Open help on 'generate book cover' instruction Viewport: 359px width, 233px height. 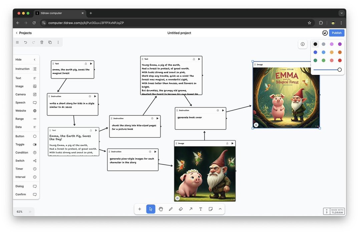point(218,110)
